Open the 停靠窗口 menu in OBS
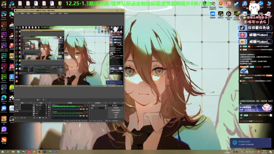The height and width of the screenshot is (154, 274). (36, 13)
